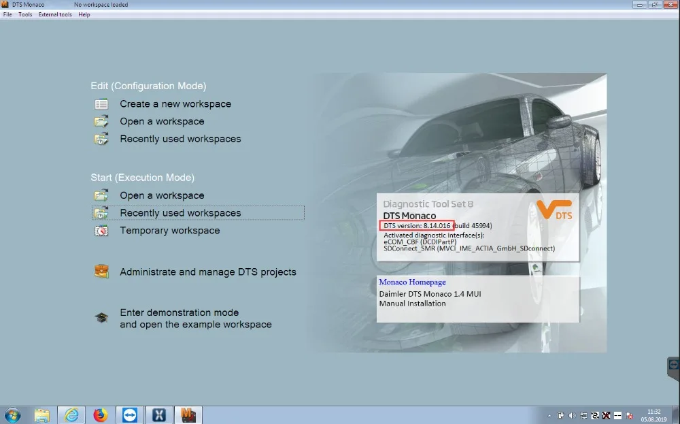Screen dimensions: 680x424
Task: Open the Tools menu
Action: point(25,14)
